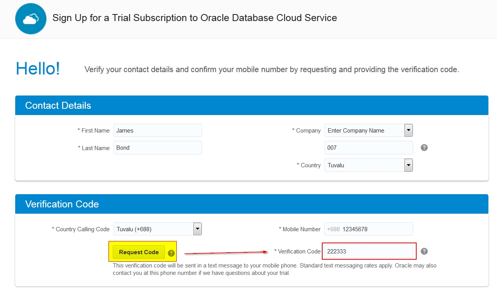Screen dimensions: 497x294
Task: Click the Contact Details section header
Action: coord(252,105)
